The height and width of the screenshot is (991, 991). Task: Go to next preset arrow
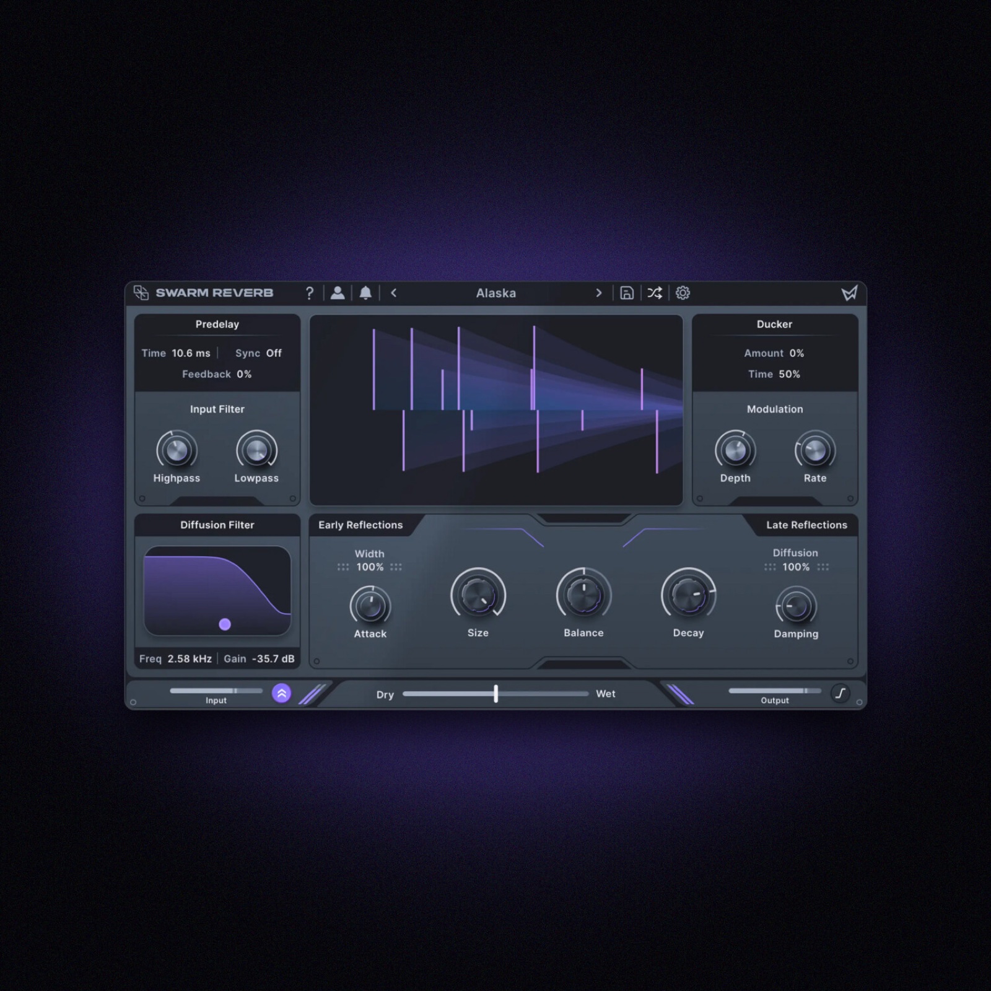click(598, 293)
